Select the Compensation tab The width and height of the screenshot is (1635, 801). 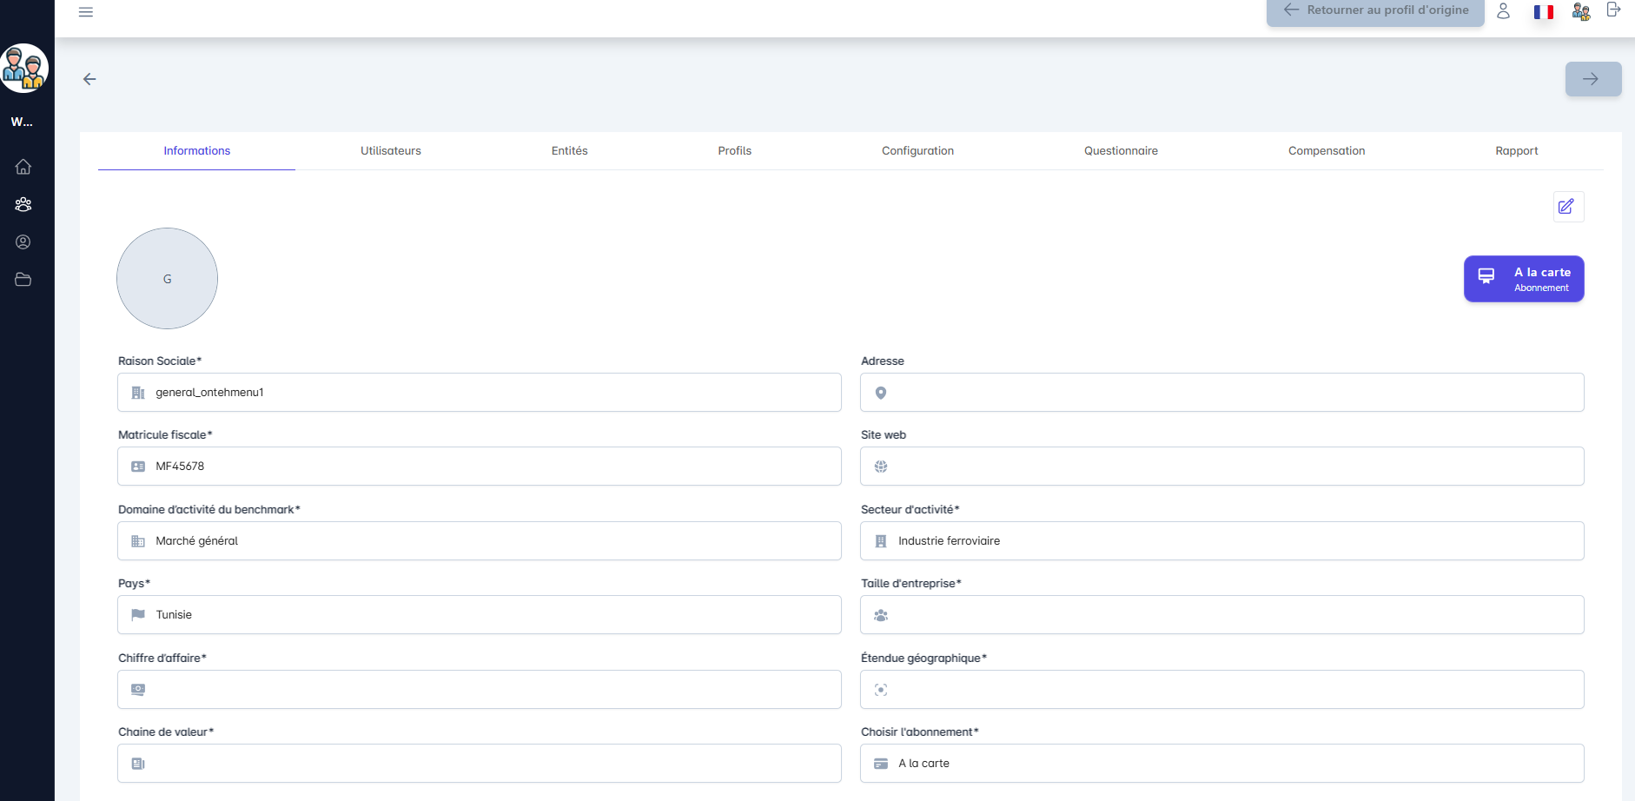[x=1326, y=151]
